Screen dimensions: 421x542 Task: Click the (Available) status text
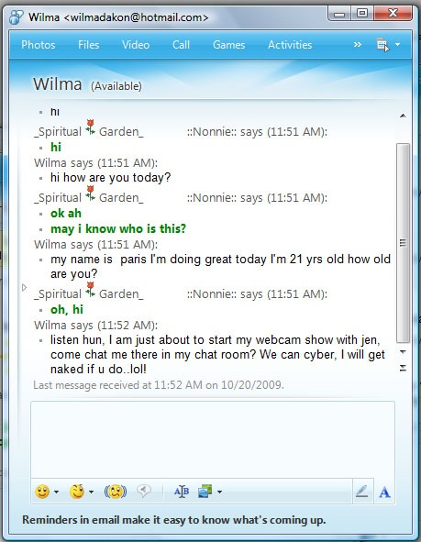coord(116,86)
